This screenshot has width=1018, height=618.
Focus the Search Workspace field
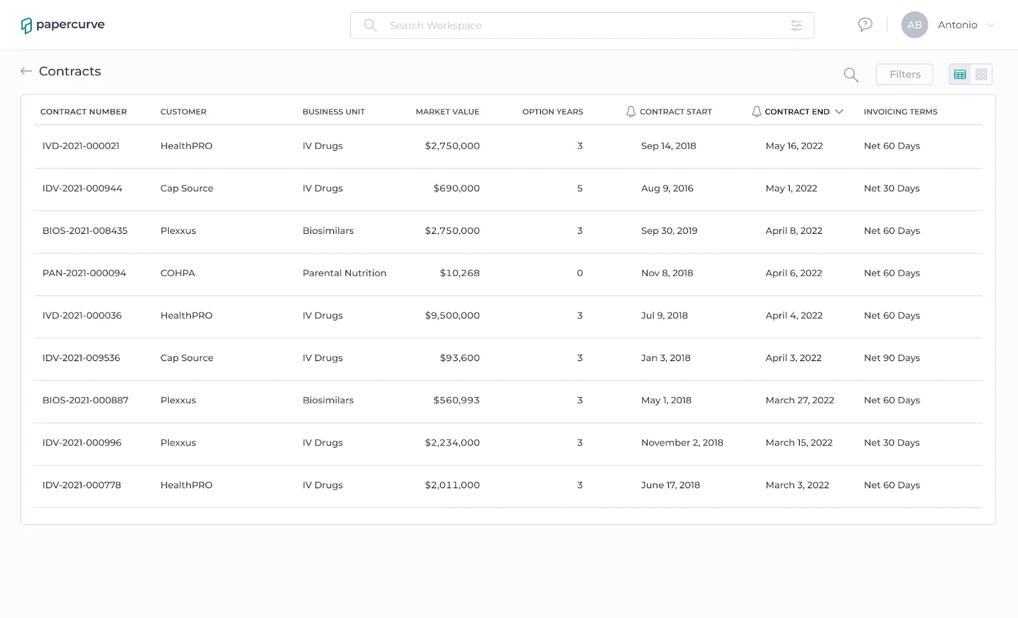(x=582, y=25)
